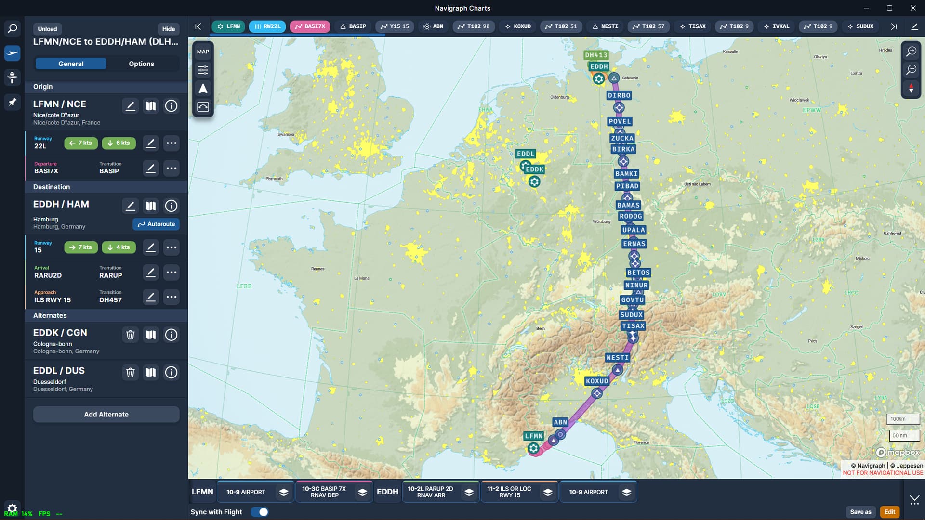The width and height of the screenshot is (925, 520).
Task: Open charts book icon for LFMN / NCE
Action: (x=151, y=106)
